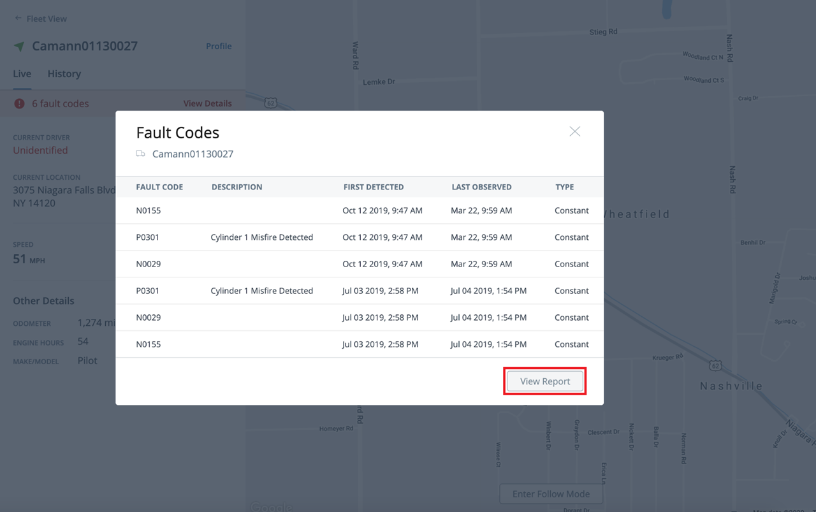The height and width of the screenshot is (512, 816).
Task: Select the Live tab
Action: click(22, 74)
